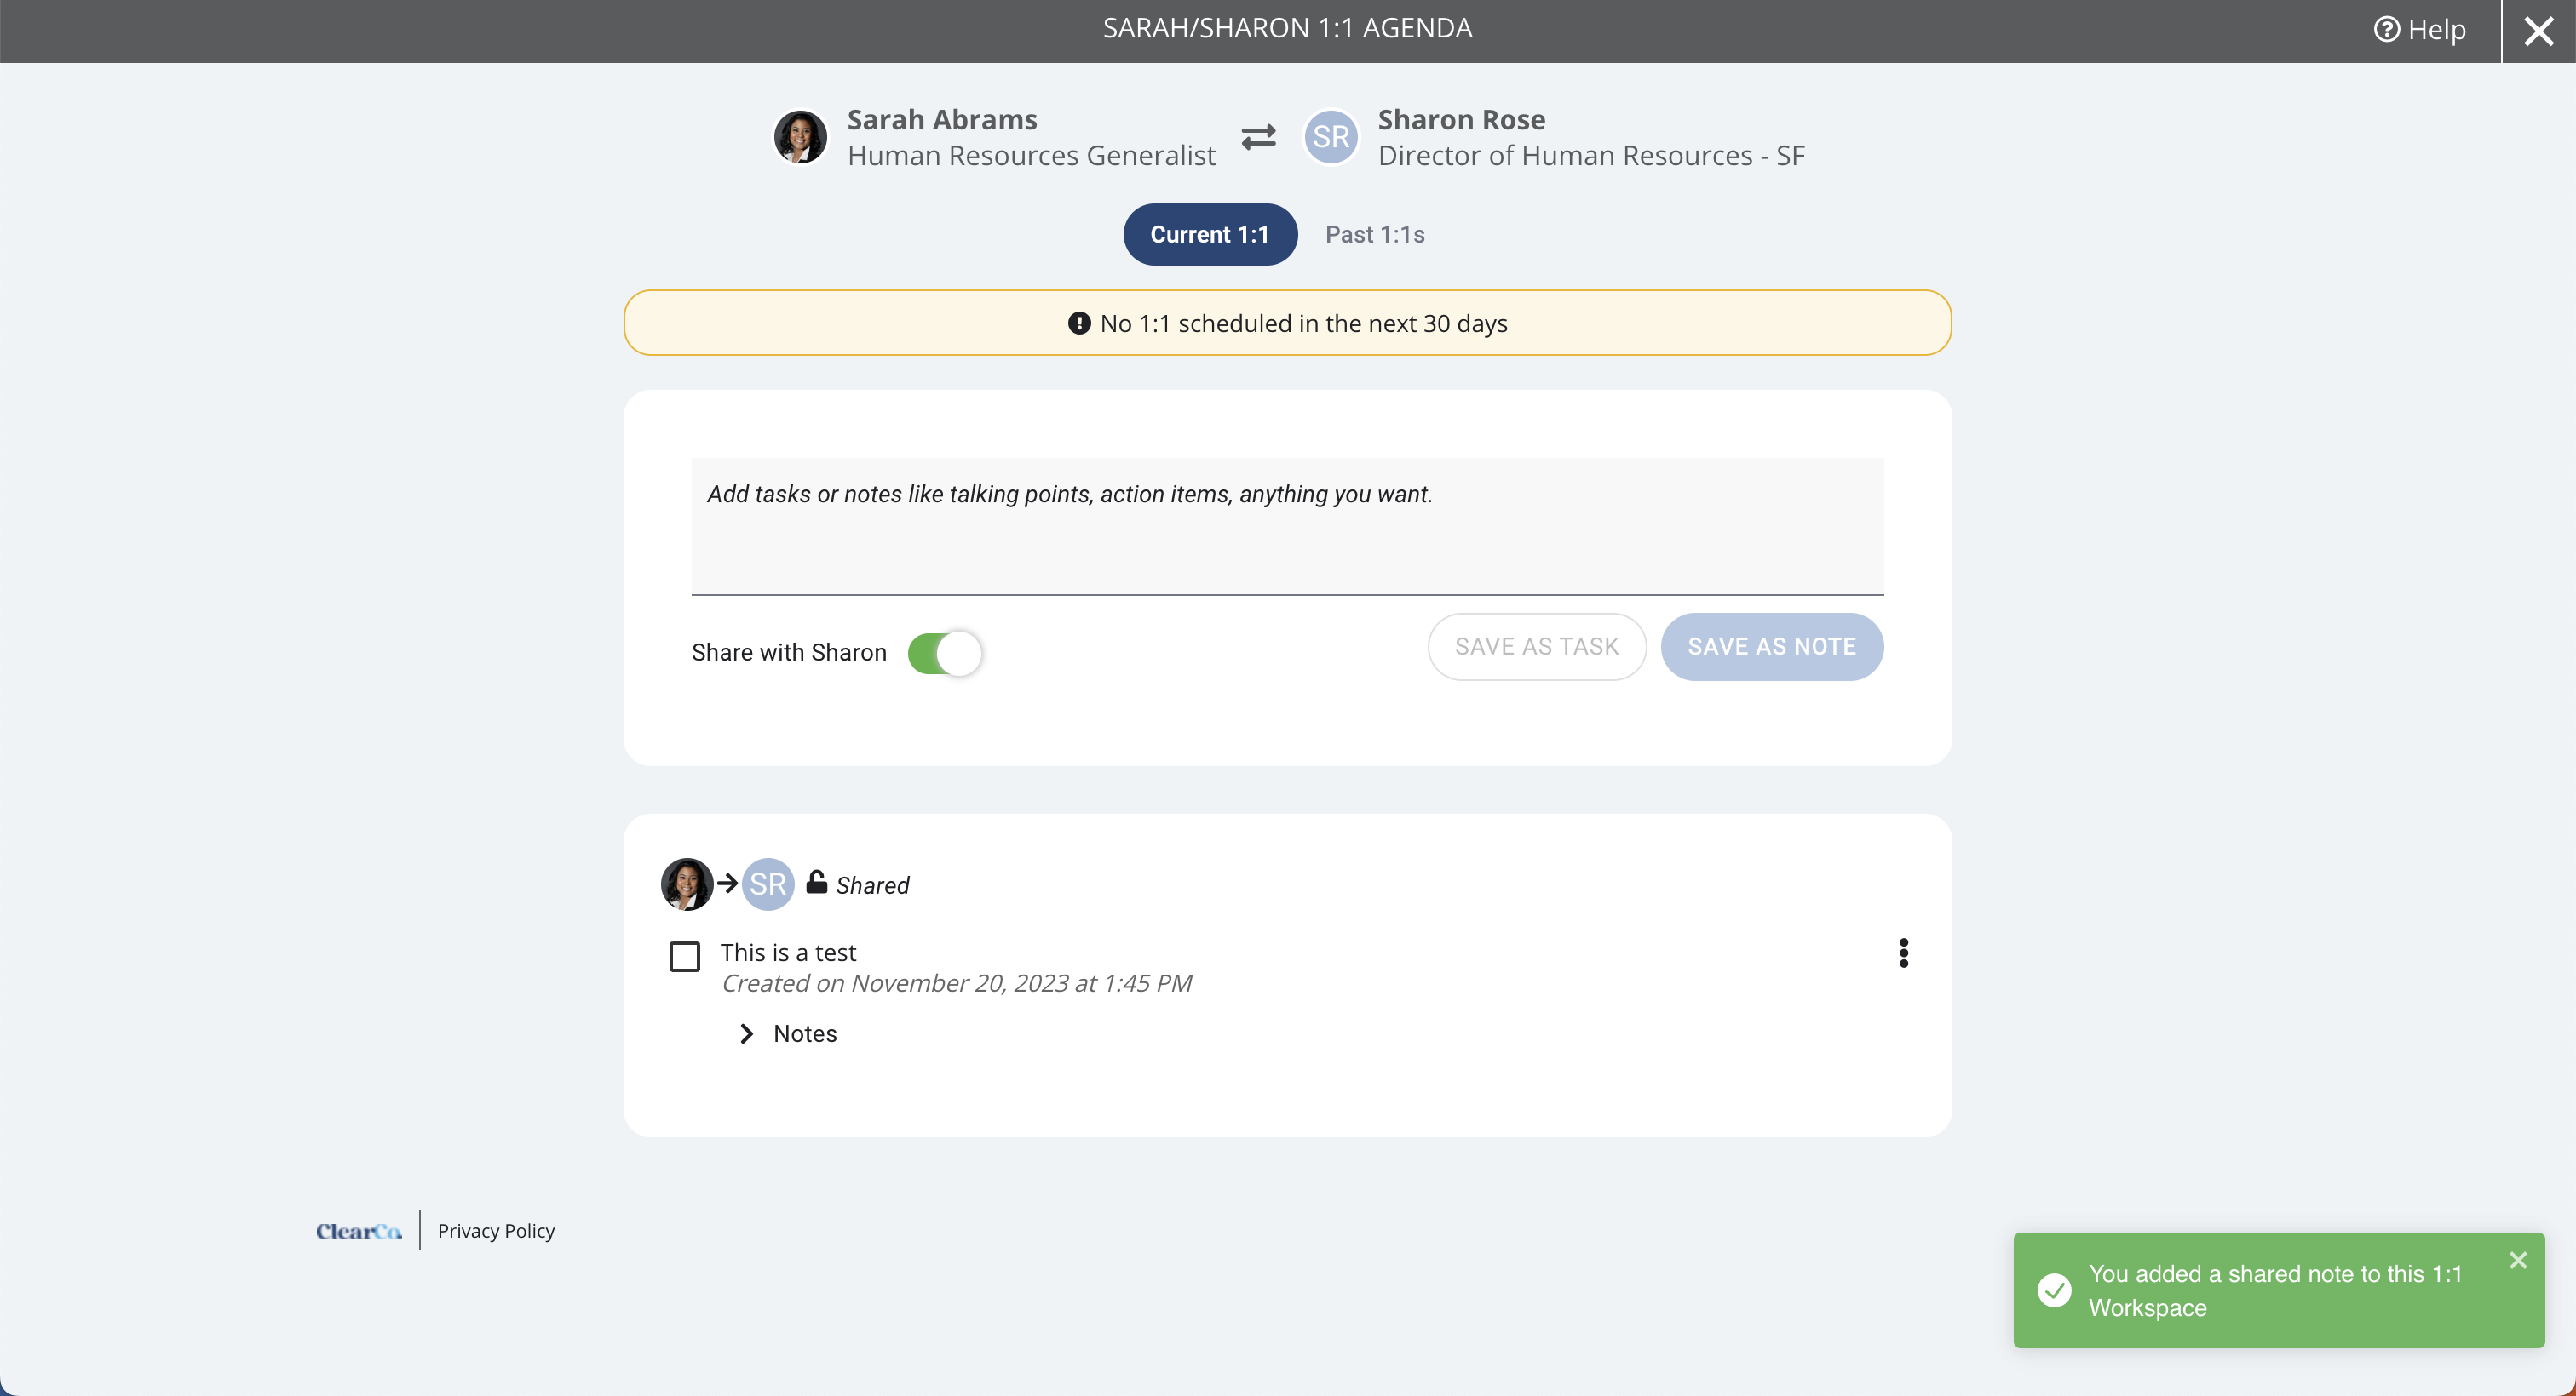2576x1396 pixels.
Task: Check the 'This is a test' checkbox
Action: (x=684, y=956)
